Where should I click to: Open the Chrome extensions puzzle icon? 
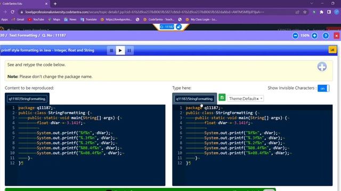[x=321, y=12]
